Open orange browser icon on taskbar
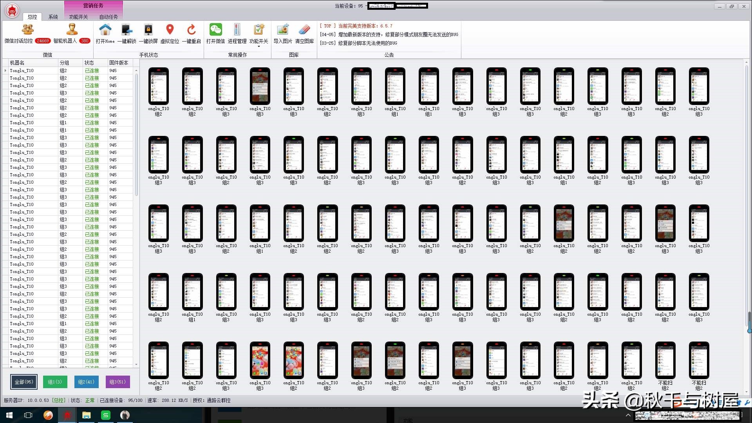 [x=48, y=415]
